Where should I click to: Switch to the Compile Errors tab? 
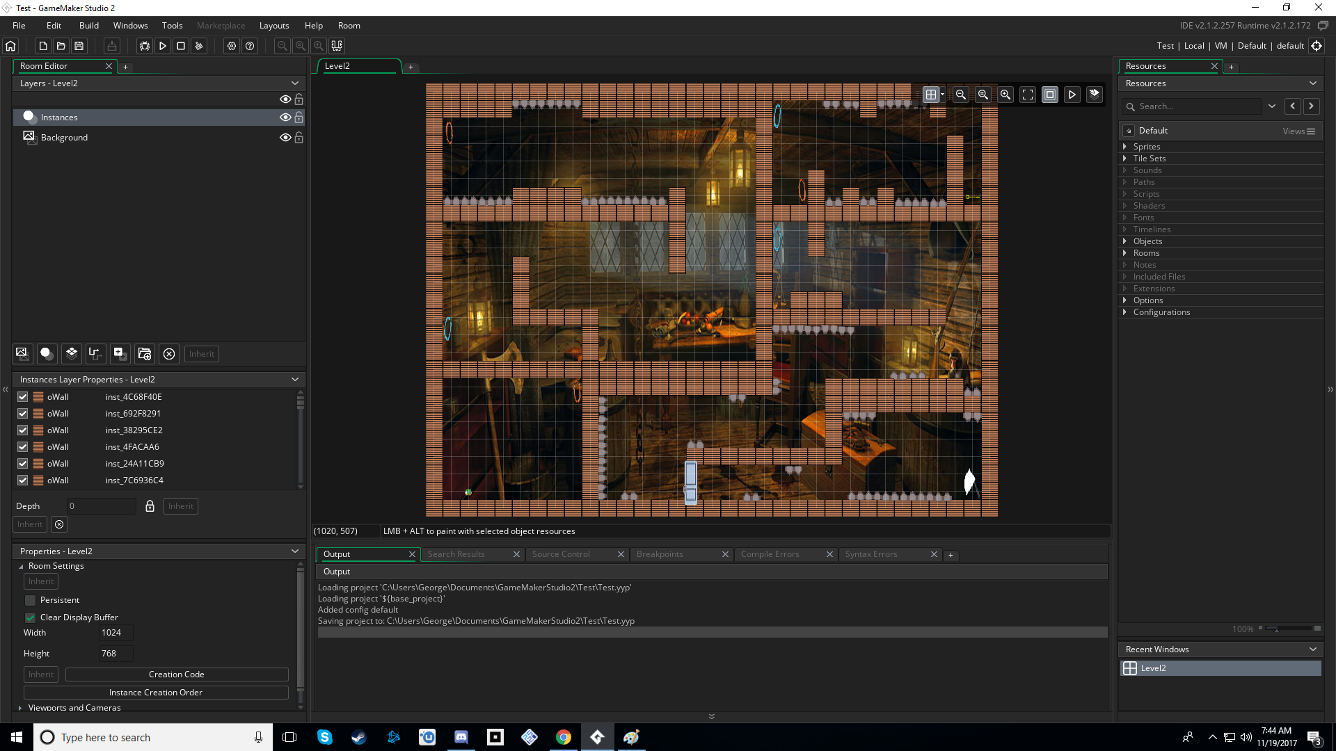click(770, 554)
